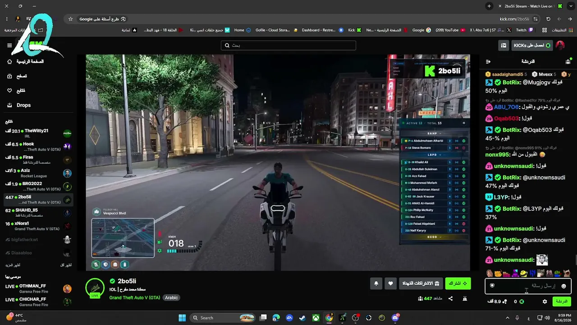
Task: Click the bell notification icon under the stream
Action: point(376,283)
